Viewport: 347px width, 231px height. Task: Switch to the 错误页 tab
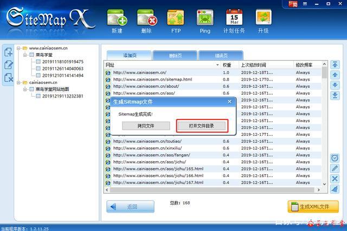pos(221,55)
